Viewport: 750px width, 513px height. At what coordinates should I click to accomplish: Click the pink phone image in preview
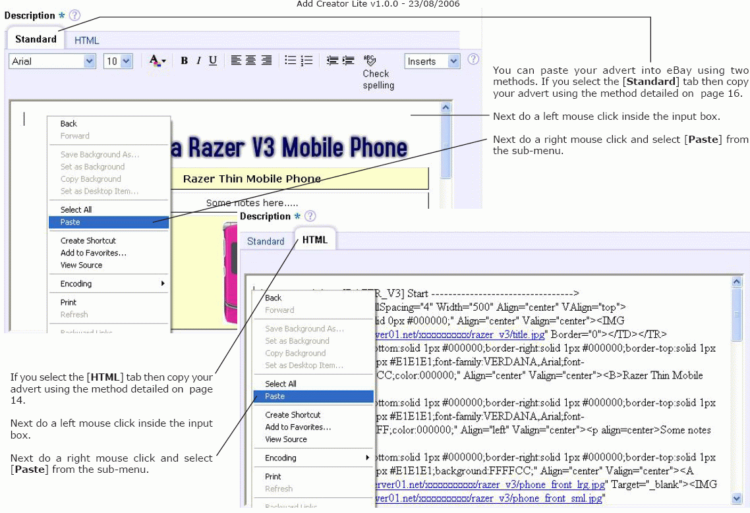pos(230,273)
